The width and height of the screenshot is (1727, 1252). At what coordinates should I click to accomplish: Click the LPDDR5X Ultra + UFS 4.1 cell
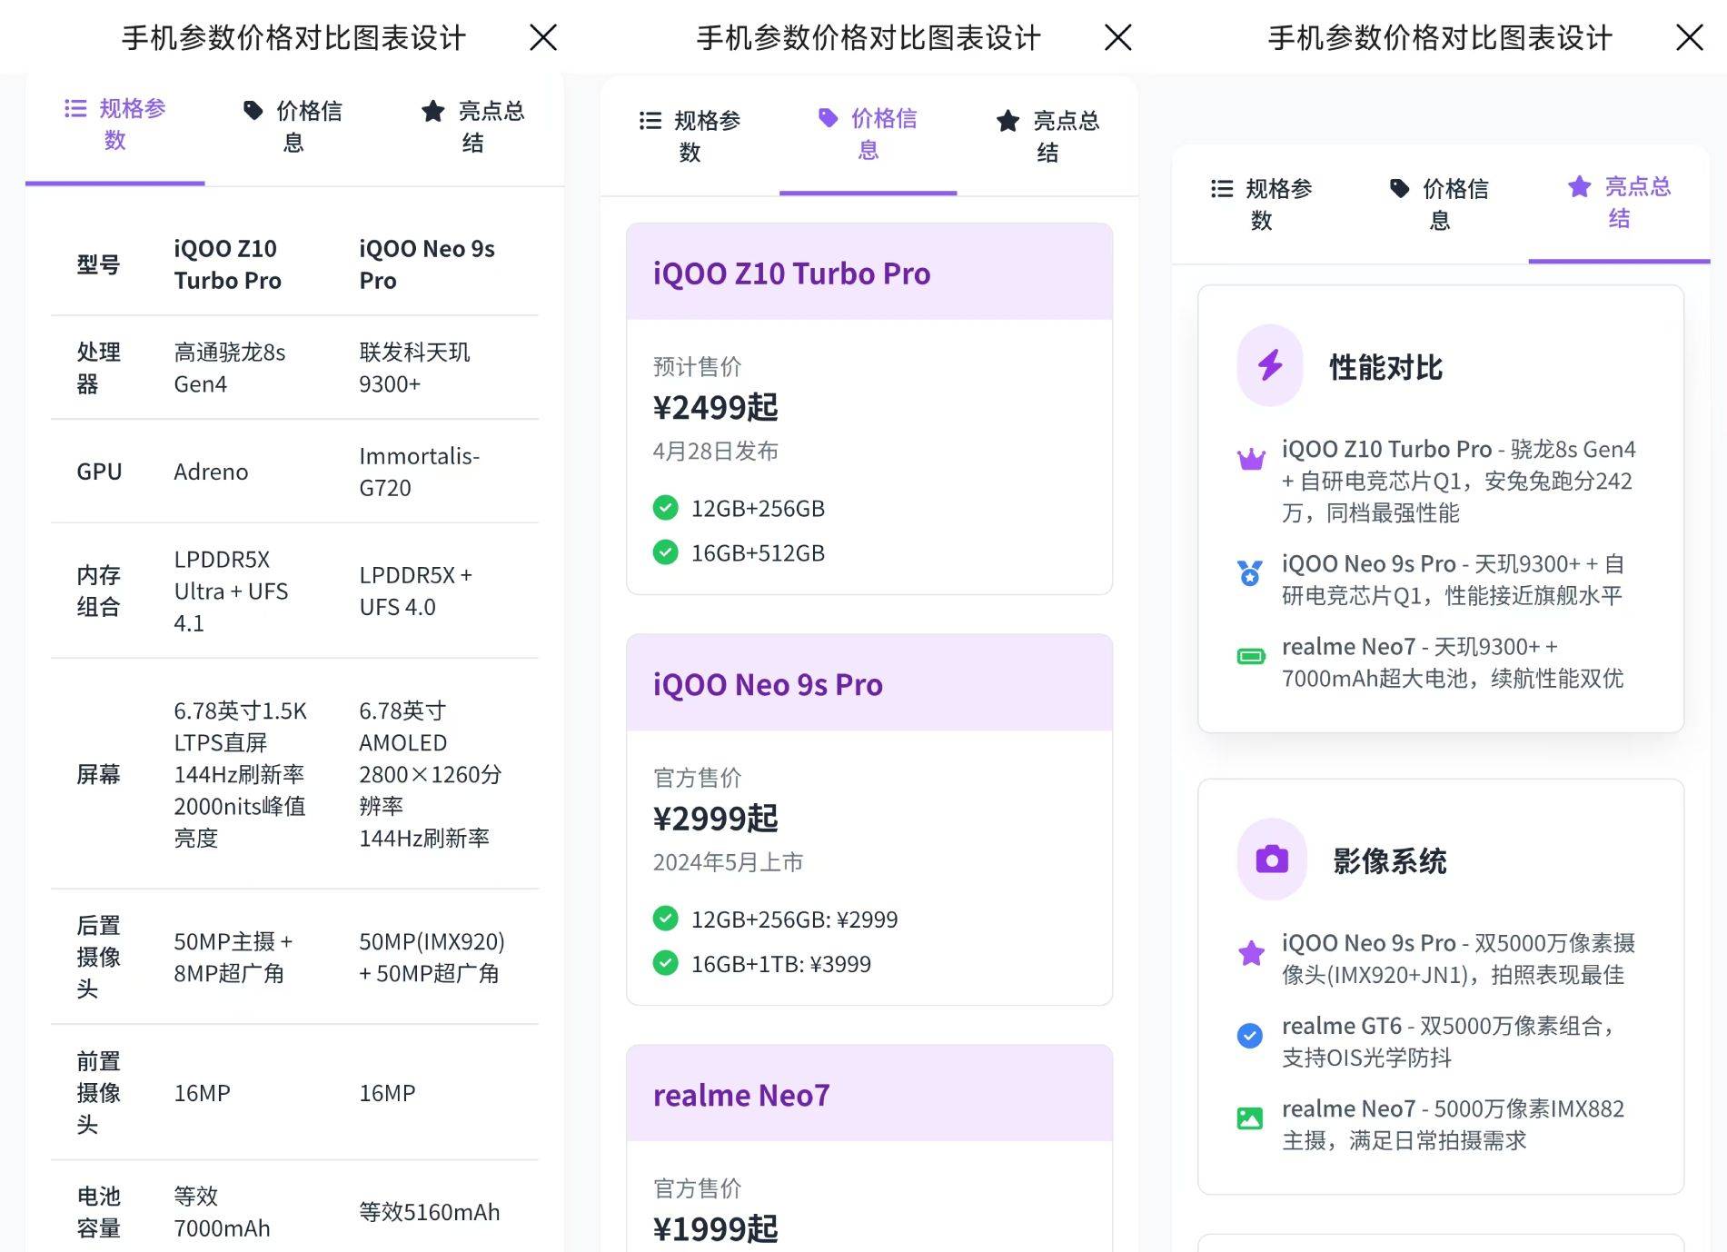pos(231,591)
